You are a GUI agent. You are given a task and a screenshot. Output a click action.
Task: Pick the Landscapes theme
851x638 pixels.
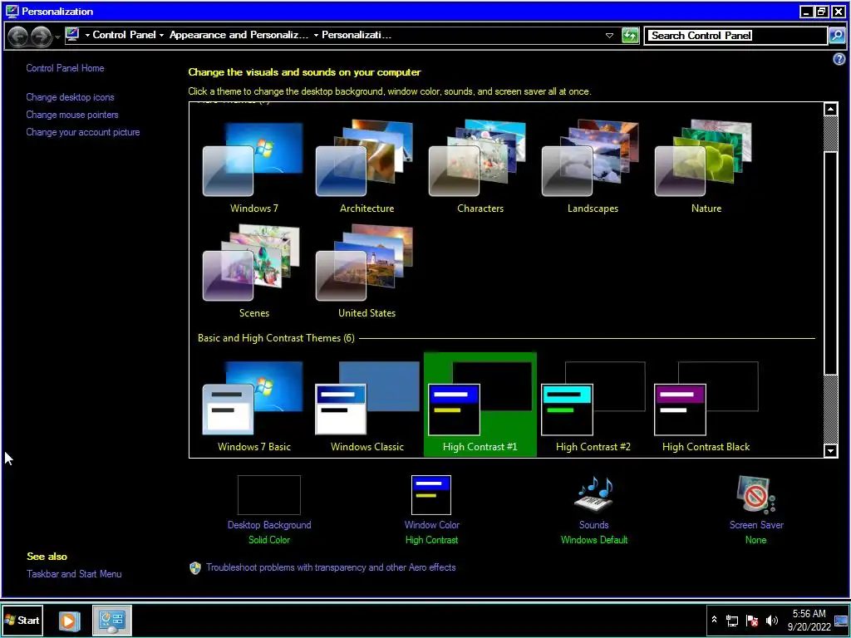593,166
